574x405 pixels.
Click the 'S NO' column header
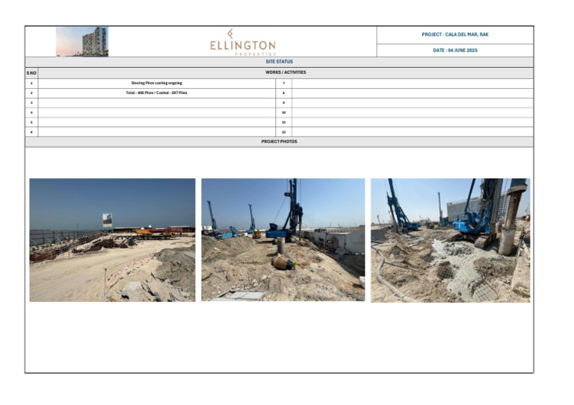(x=31, y=73)
